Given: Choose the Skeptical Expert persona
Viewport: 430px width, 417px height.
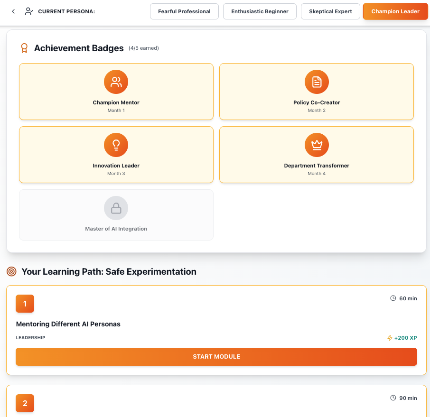Looking at the screenshot, I should pyautogui.click(x=330, y=11).
